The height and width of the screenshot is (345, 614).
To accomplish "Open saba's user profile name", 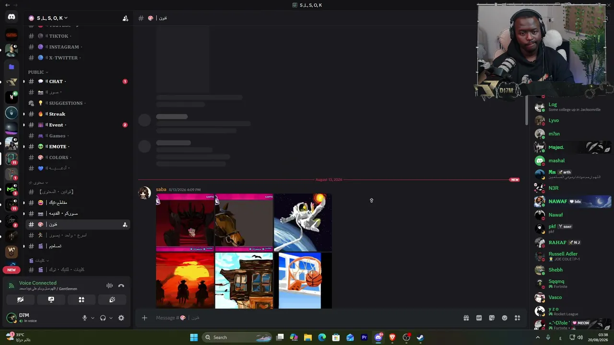I will (x=161, y=189).
